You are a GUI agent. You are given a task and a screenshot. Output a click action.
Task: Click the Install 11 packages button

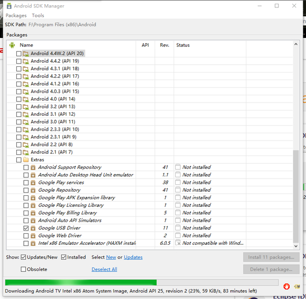click(x=271, y=257)
